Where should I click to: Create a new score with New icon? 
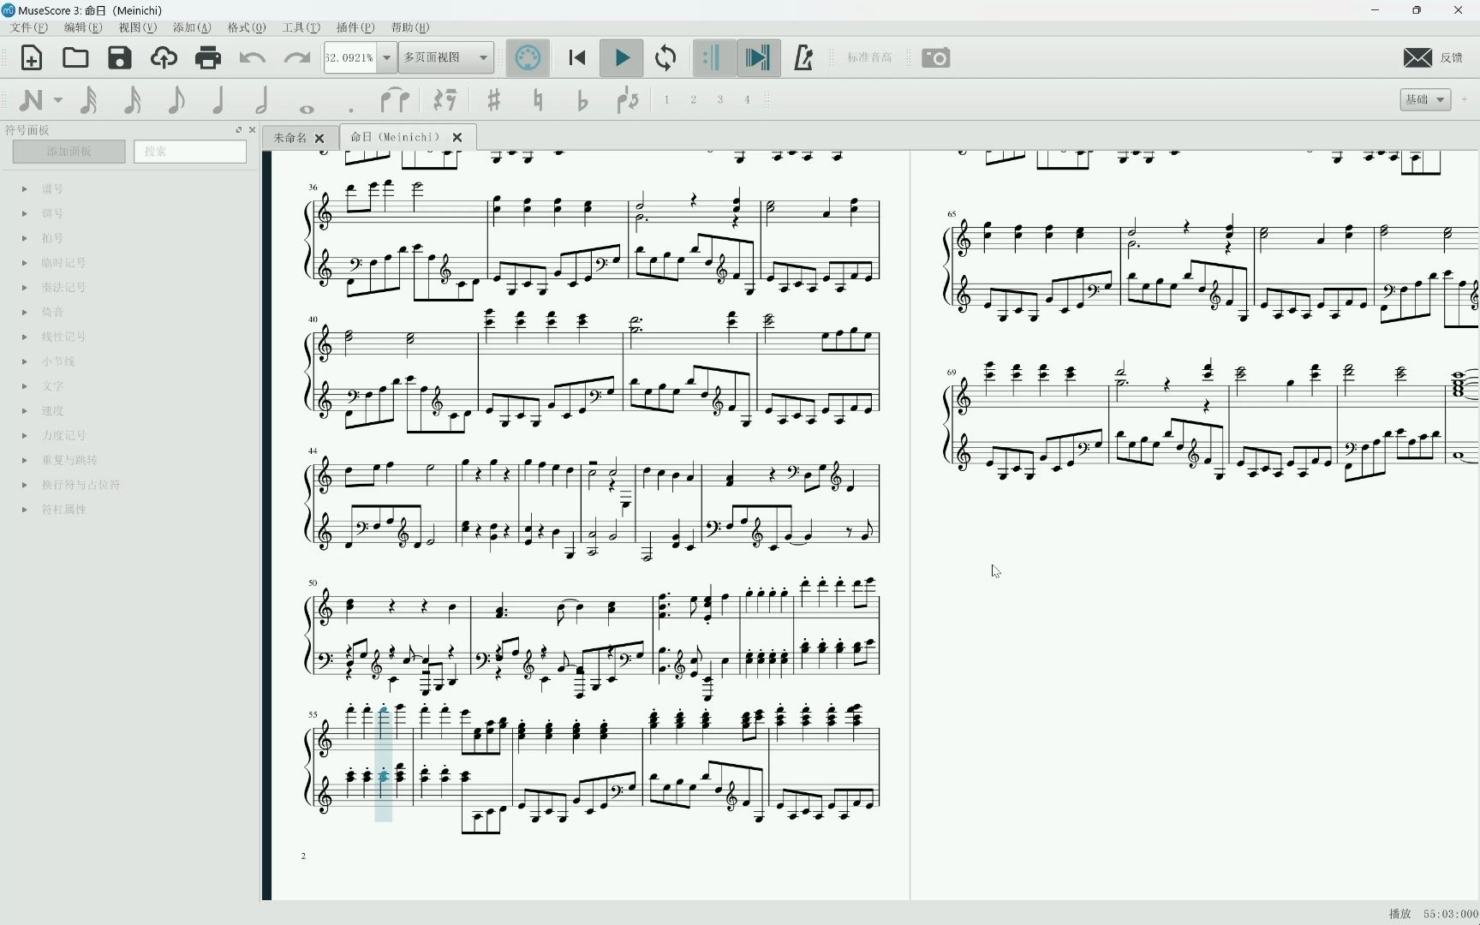click(31, 58)
